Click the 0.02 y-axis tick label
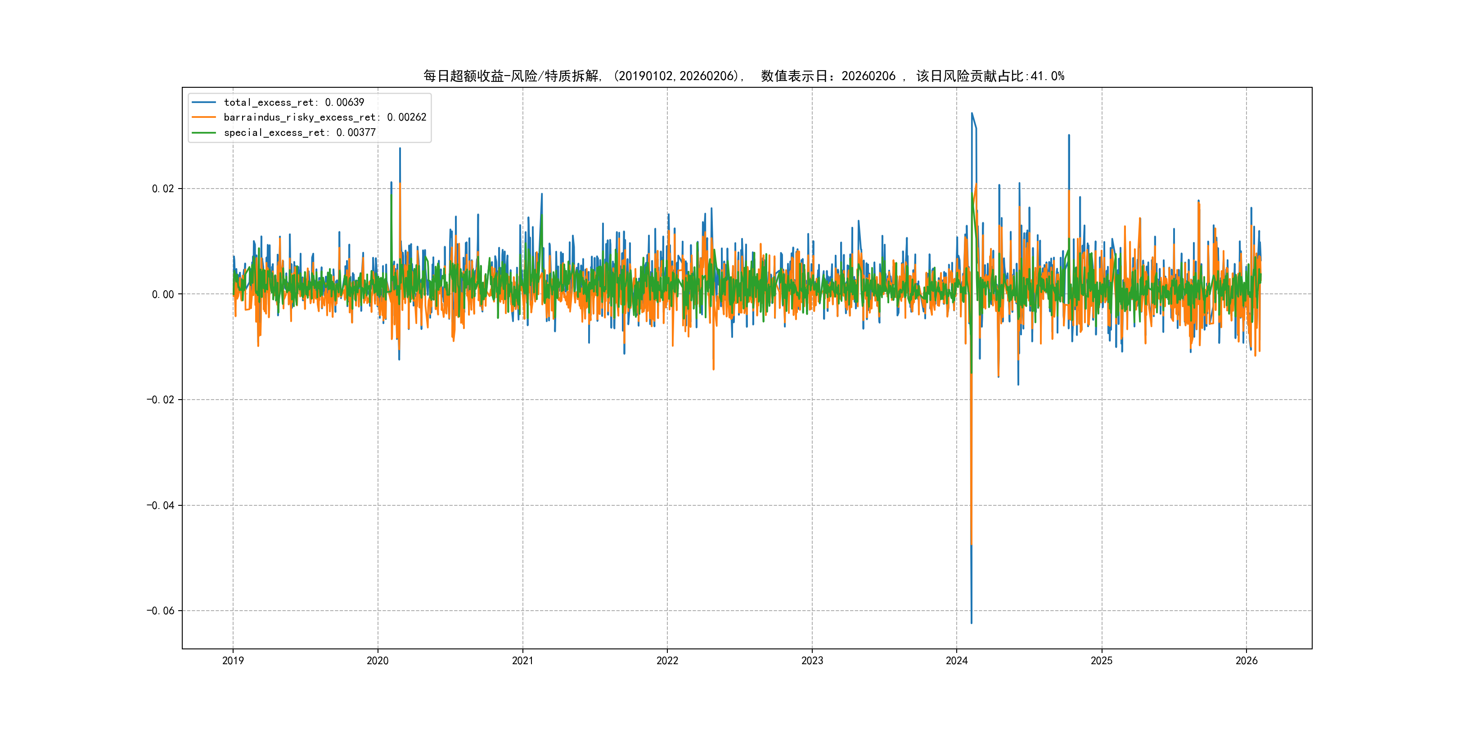 [162, 189]
